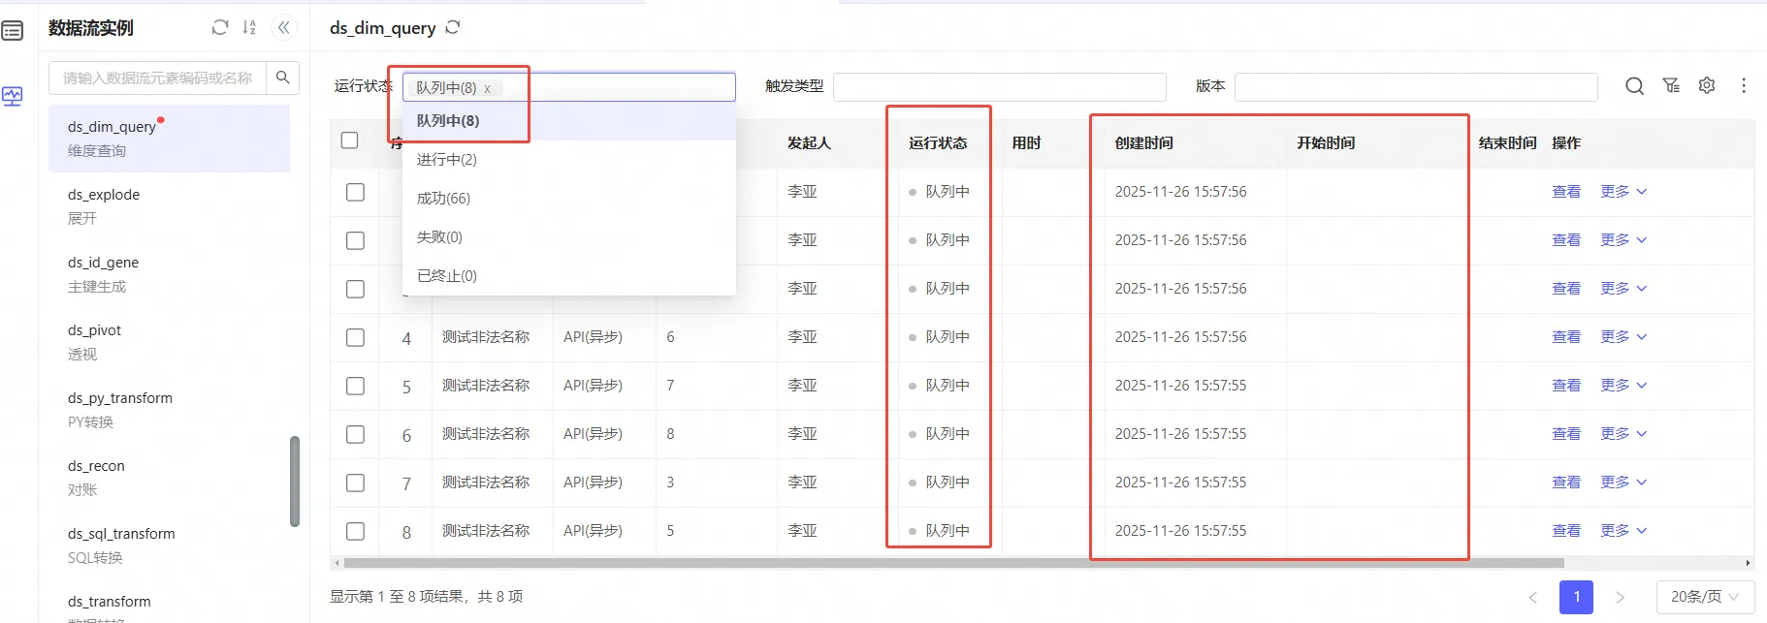Click the sort order icon in sidebar
The height and width of the screenshot is (623, 1767).
[249, 27]
